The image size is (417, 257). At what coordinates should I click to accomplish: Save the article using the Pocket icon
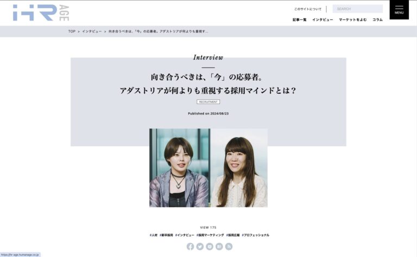pos(210,247)
